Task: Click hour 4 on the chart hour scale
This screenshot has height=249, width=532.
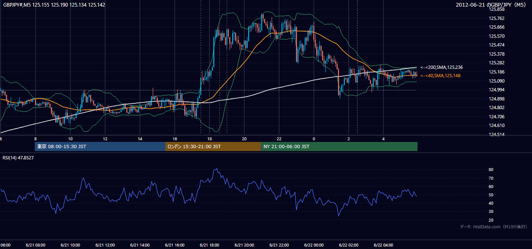Action: 384,139
